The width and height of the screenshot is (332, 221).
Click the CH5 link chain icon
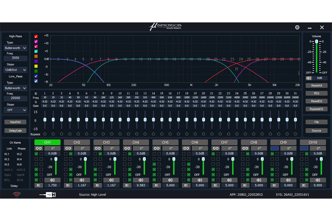click(x=157, y=148)
